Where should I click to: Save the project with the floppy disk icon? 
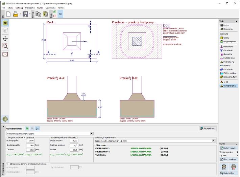click(x=25, y=14)
